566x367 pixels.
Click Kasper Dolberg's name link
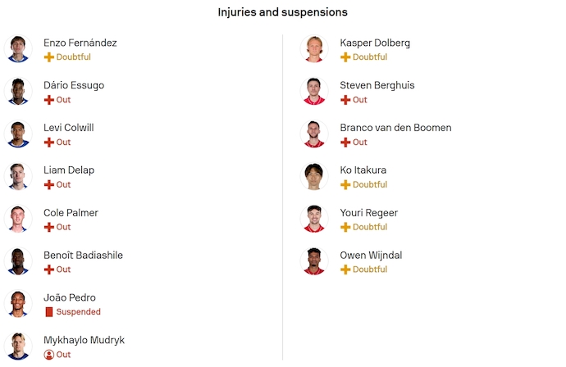375,43
